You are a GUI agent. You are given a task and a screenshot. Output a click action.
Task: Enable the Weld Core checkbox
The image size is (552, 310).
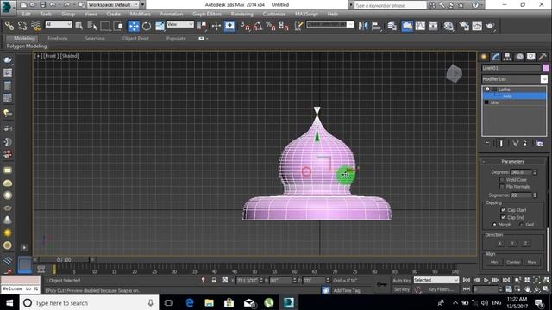[x=502, y=180]
